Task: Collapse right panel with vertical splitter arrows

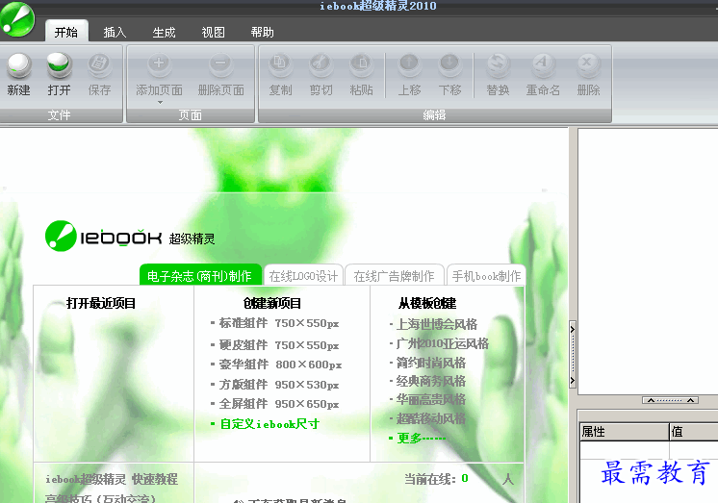Action: point(573,355)
